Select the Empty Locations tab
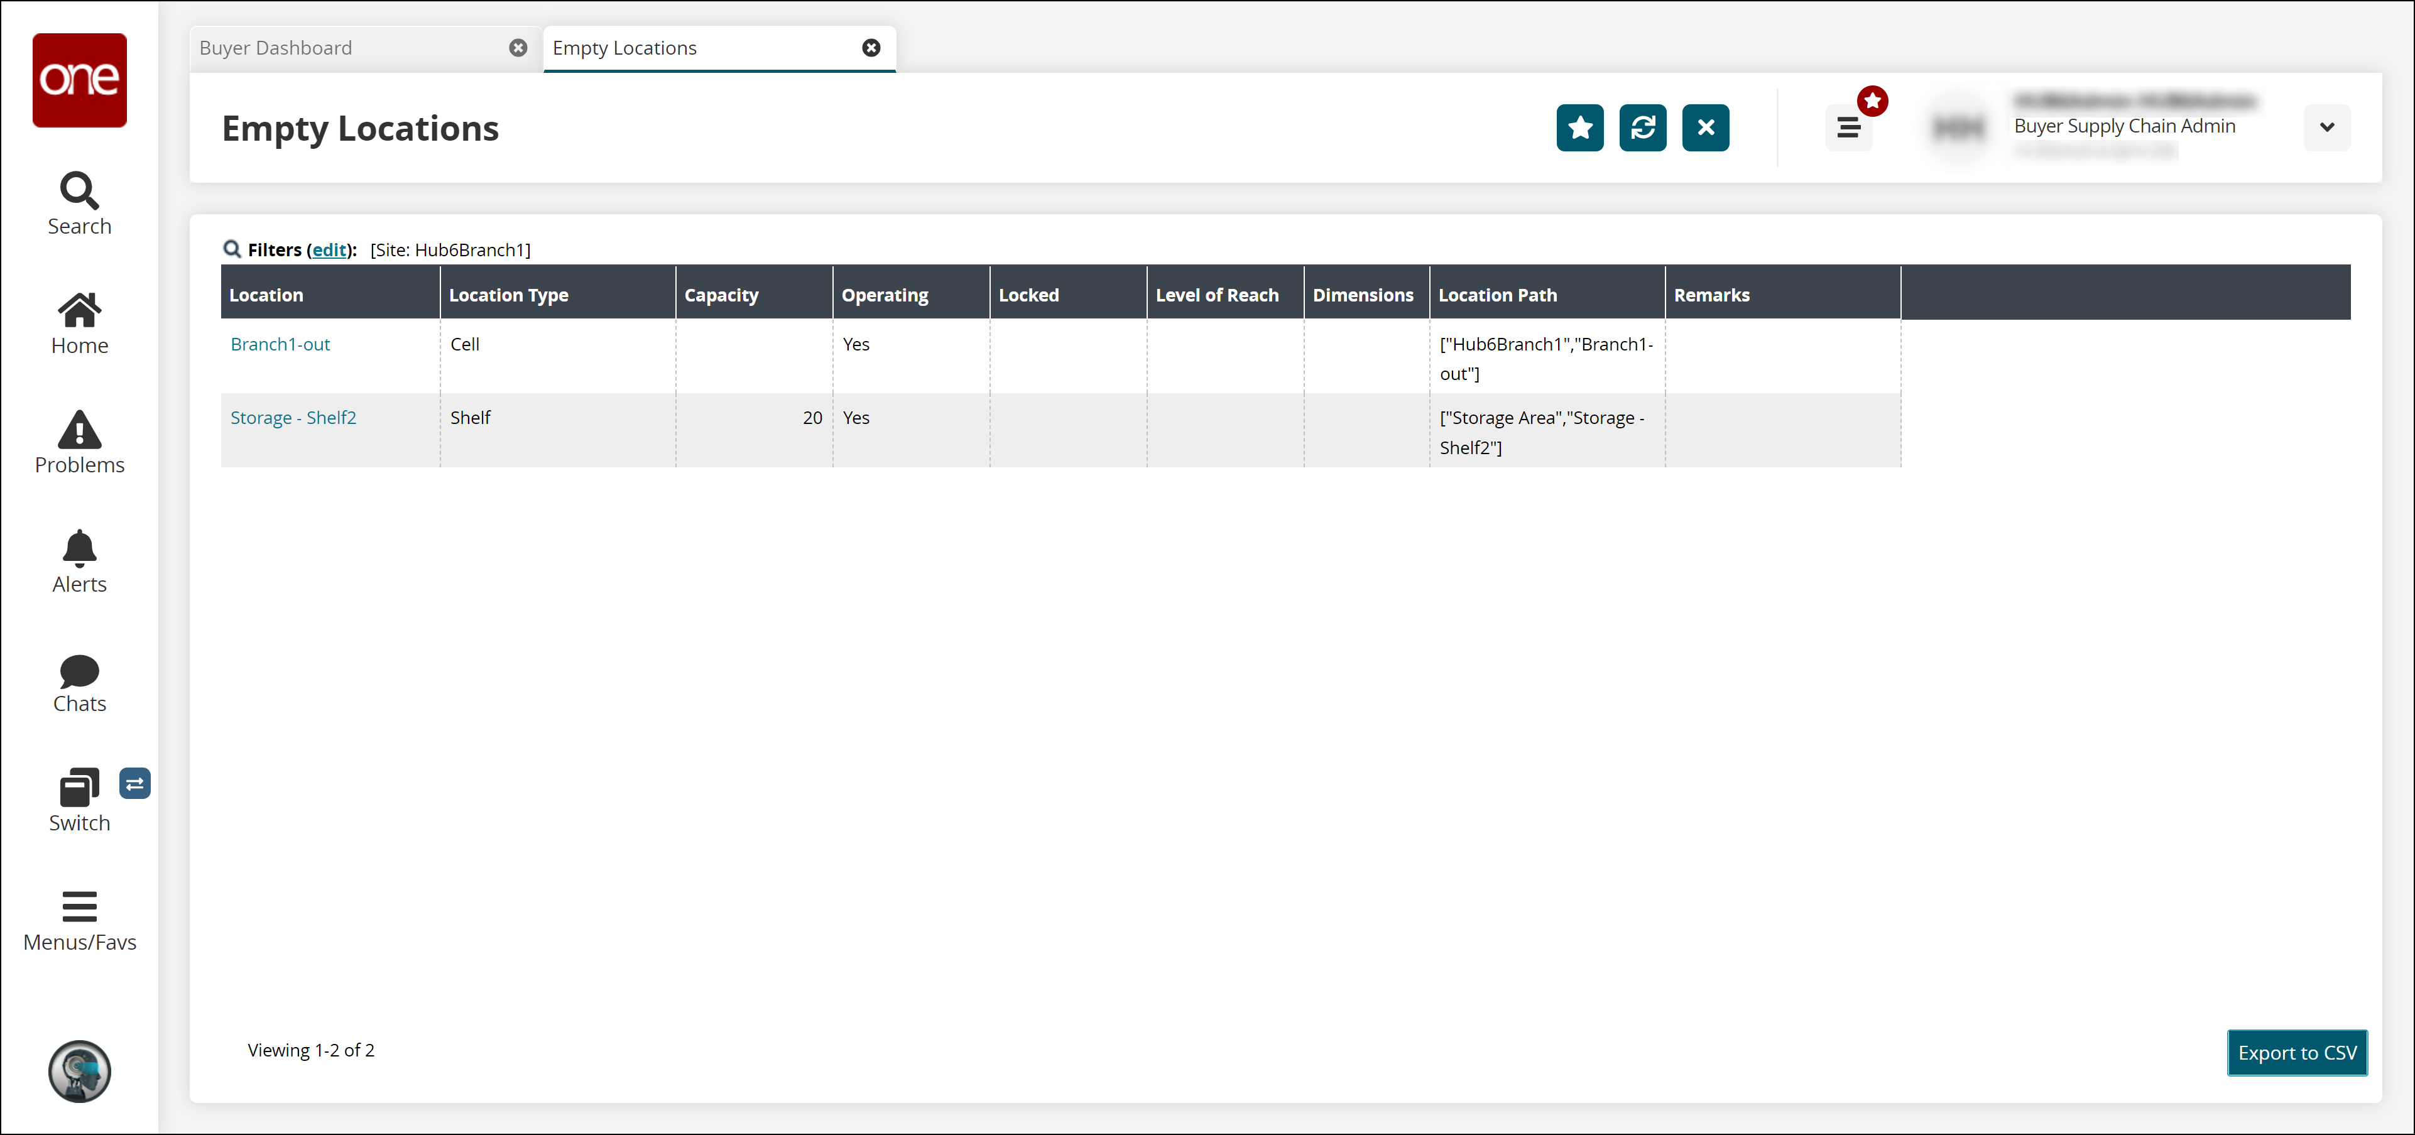Image resolution: width=2415 pixels, height=1135 pixels. click(x=624, y=48)
